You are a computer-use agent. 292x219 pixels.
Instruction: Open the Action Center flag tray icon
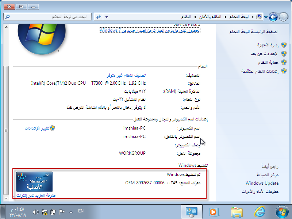point(62,212)
